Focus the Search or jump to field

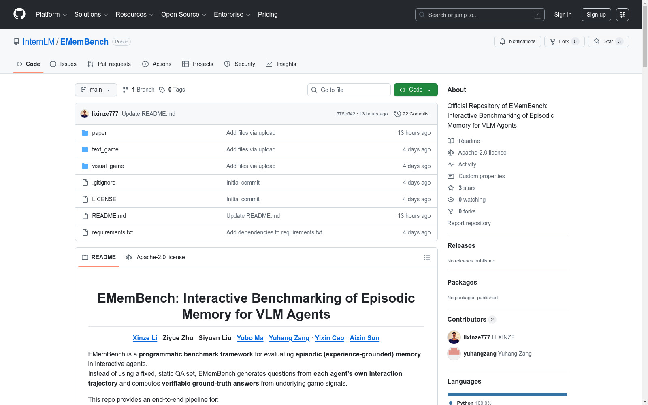(x=480, y=15)
